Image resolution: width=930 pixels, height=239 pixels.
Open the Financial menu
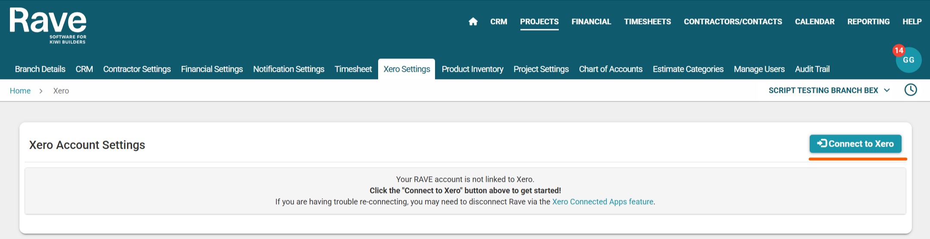(x=591, y=21)
